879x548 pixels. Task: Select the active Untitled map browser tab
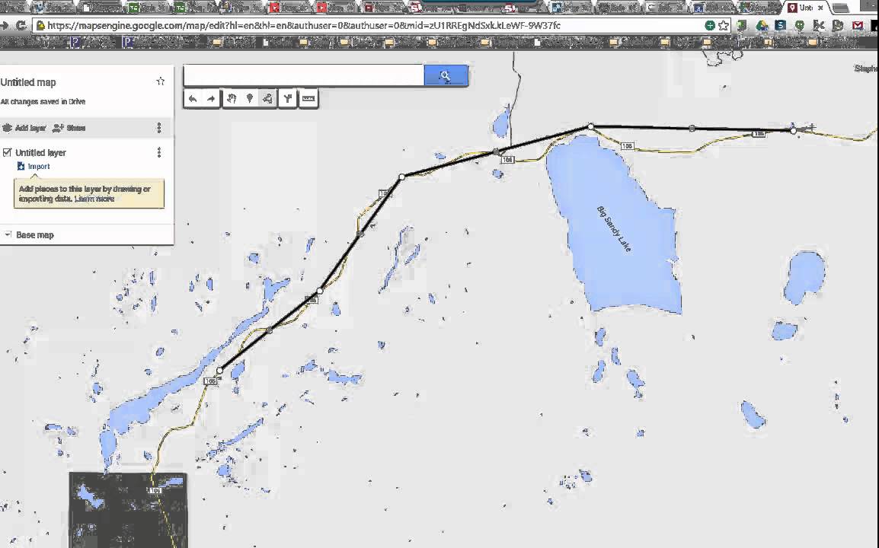[x=806, y=8]
